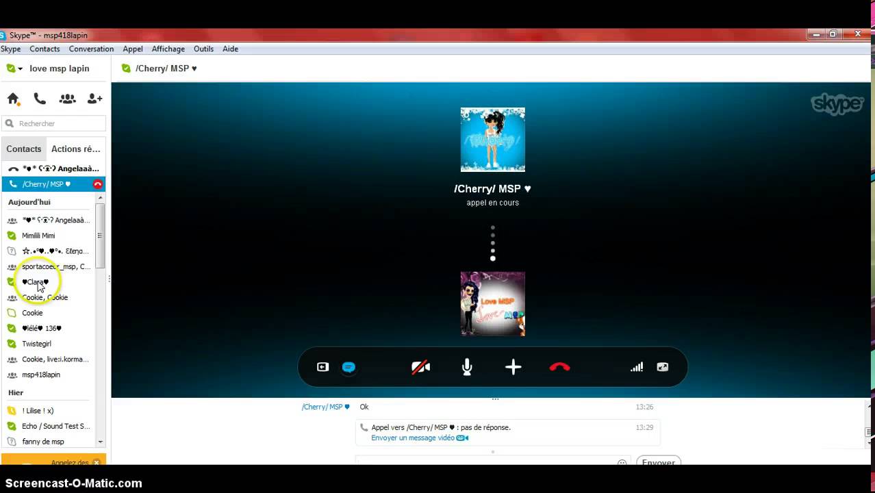The width and height of the screenshot is (875, 493).
Task: Click ! Lilise ! x) away status icon
Action: click(x=11, y=411)
